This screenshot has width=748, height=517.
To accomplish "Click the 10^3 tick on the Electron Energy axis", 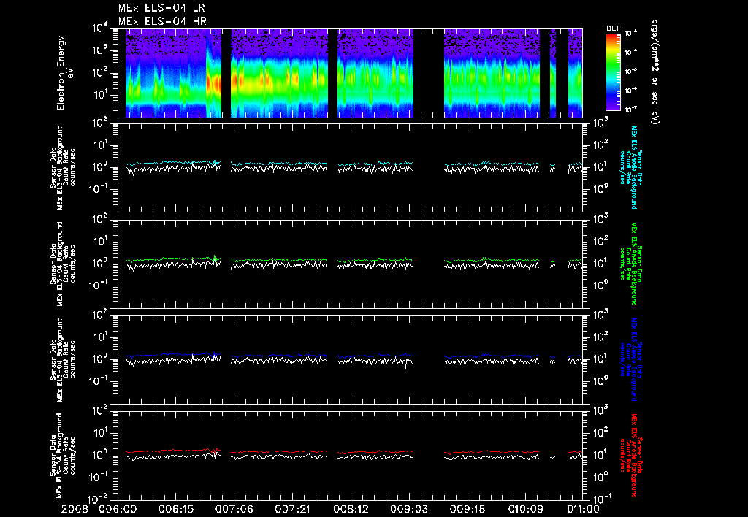I will point(100,50).
